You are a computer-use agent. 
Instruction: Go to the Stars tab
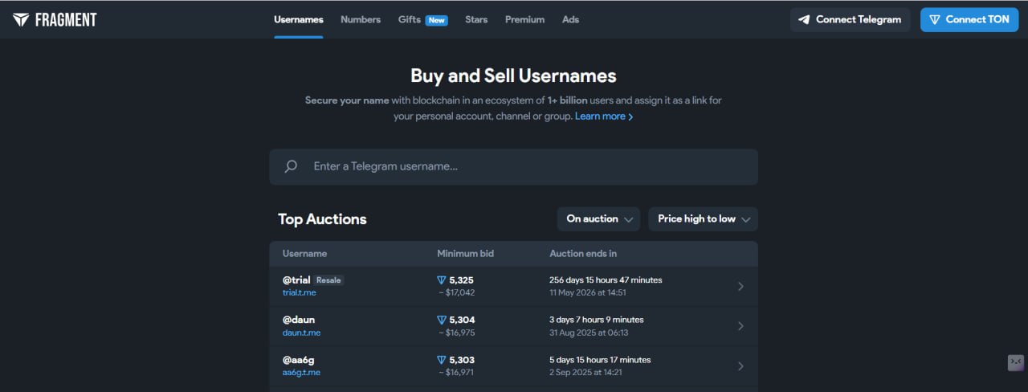pos(476,19)
